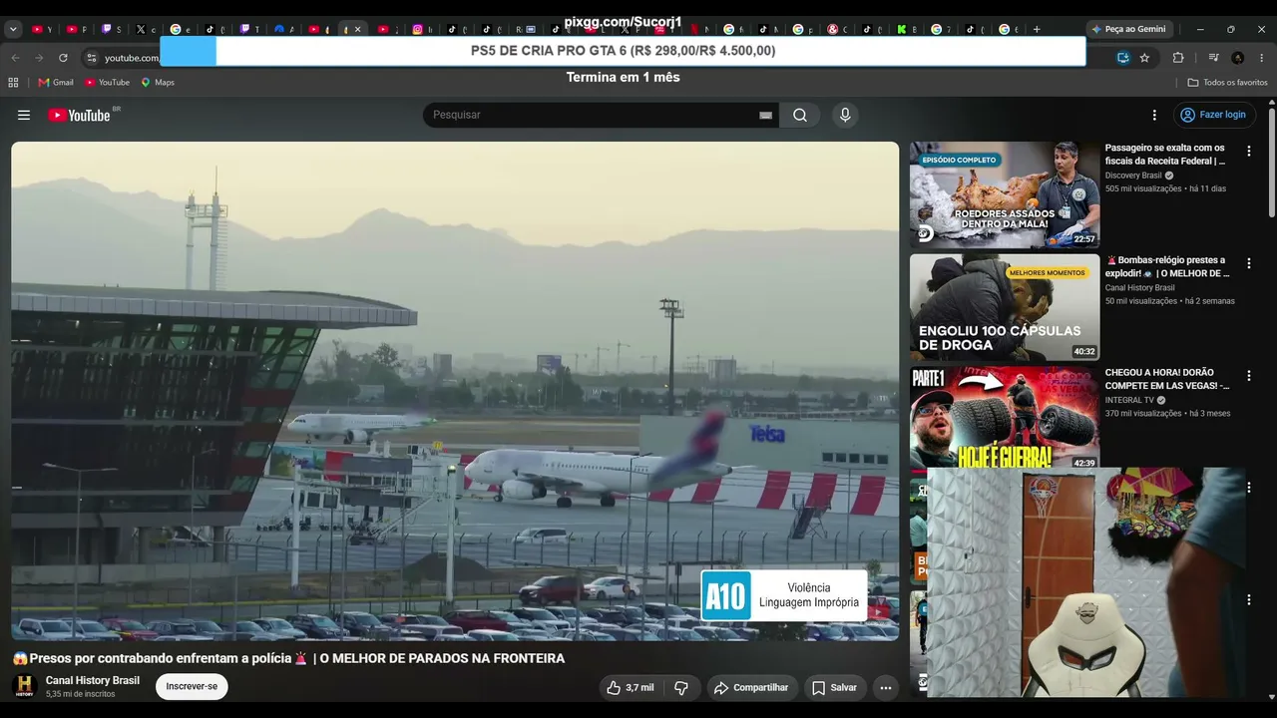Viewport: 1277px width, 718px height.
Task: Save the video with Salvar
Action: (834, 687)
